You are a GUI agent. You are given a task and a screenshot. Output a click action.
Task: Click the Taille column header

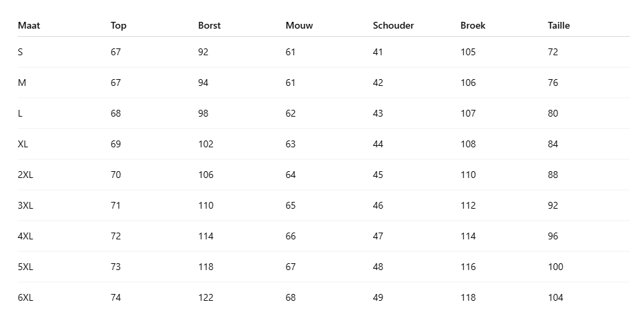click(558, 25)
